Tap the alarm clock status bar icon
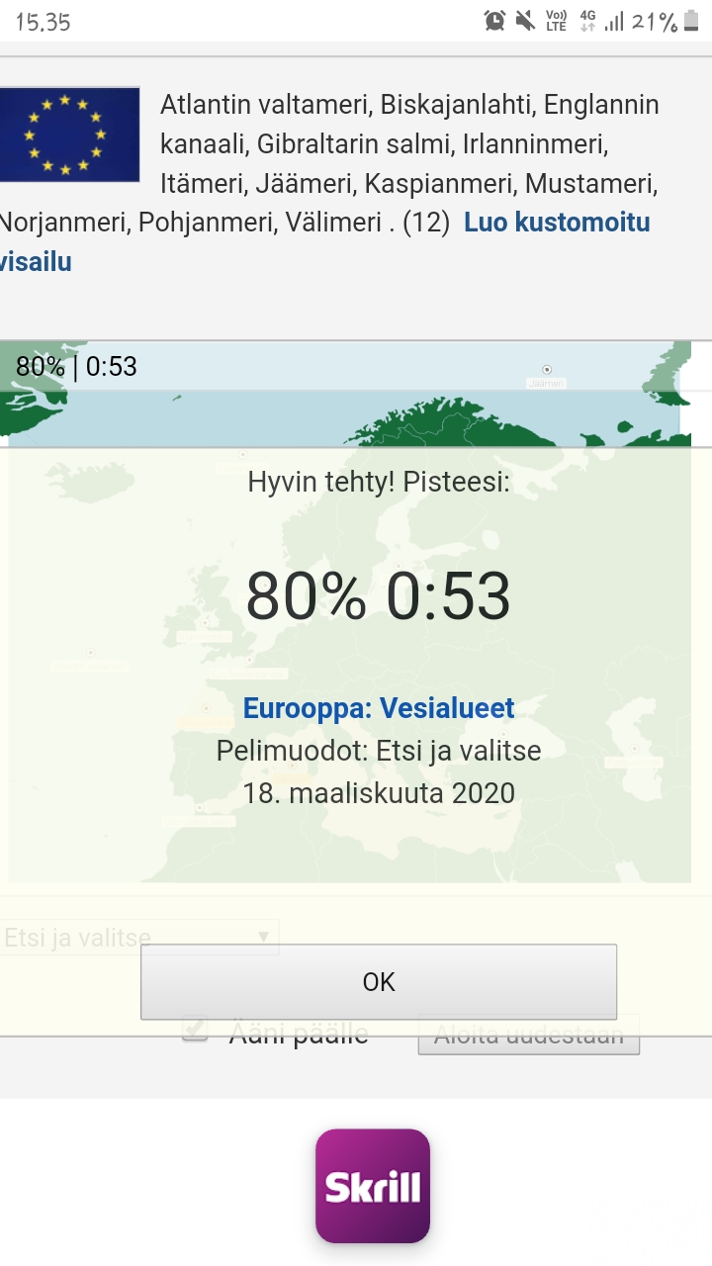The image size is (712, 1266). coord(494,21)
